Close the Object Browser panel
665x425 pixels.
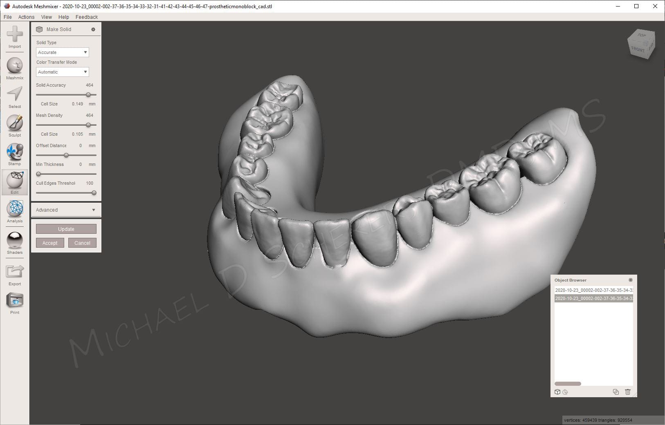631,280
